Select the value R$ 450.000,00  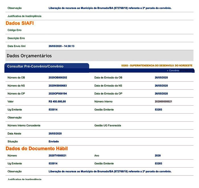point(57,102)
